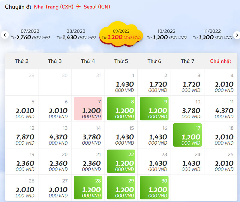Click the red Chủ nhật header
This screenshot has height=202, width=240.
pos(221,61)
